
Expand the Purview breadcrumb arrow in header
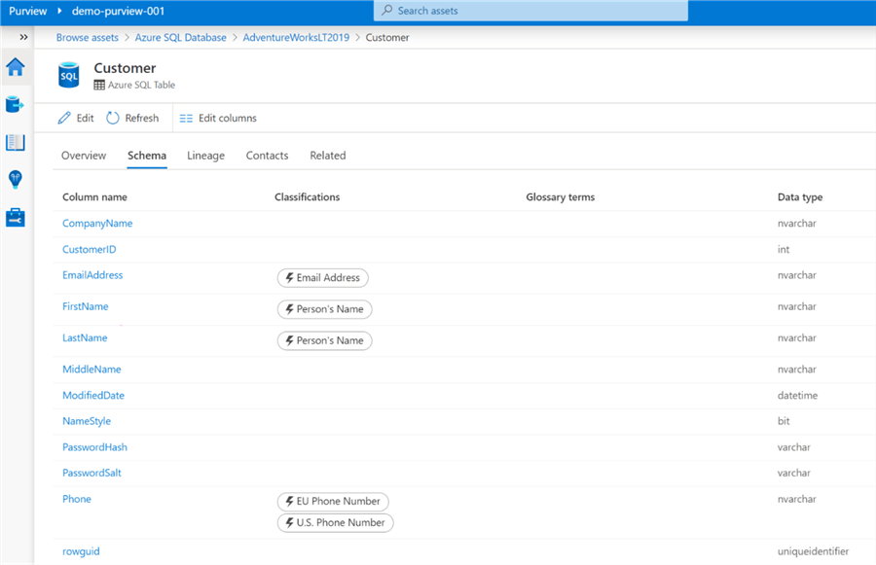pyautogui.click(x=59, y=11)
